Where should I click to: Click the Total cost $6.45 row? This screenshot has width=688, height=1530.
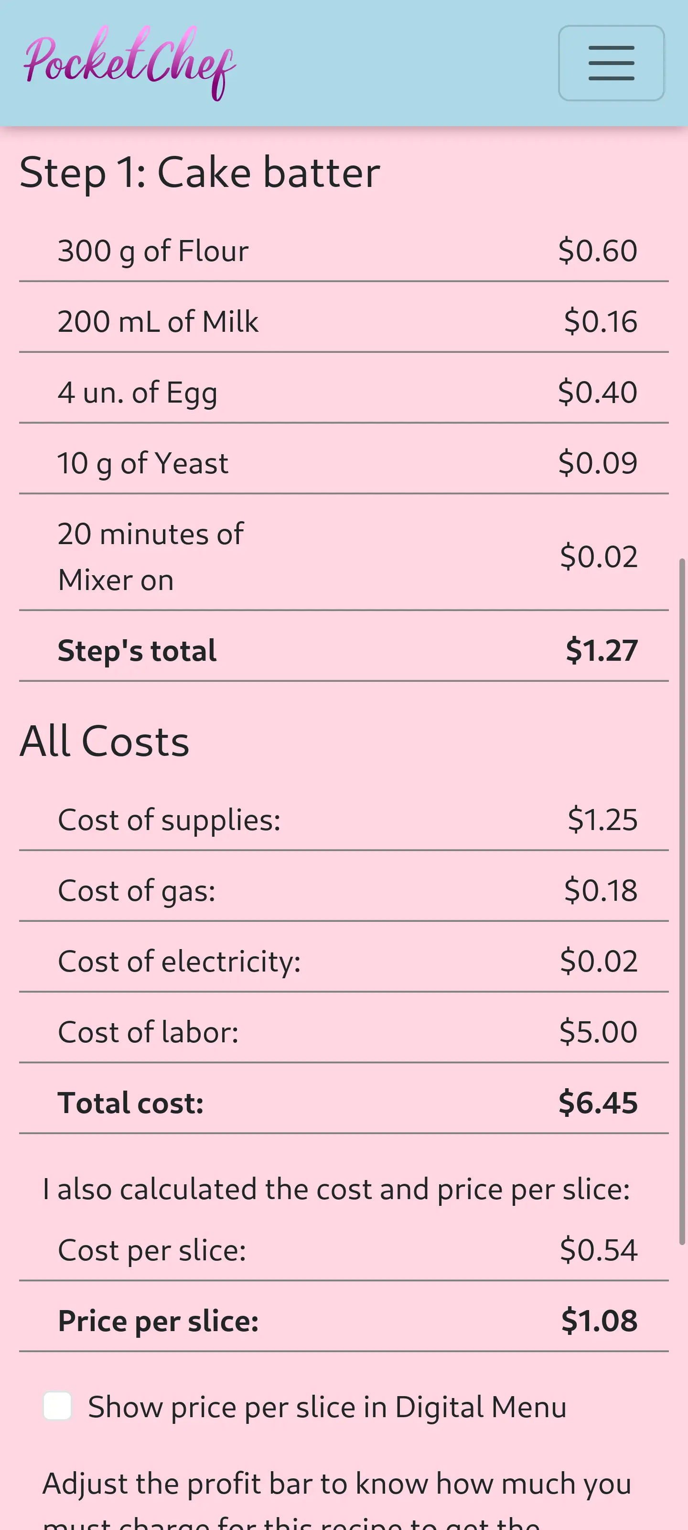[x=344, y=1103]
